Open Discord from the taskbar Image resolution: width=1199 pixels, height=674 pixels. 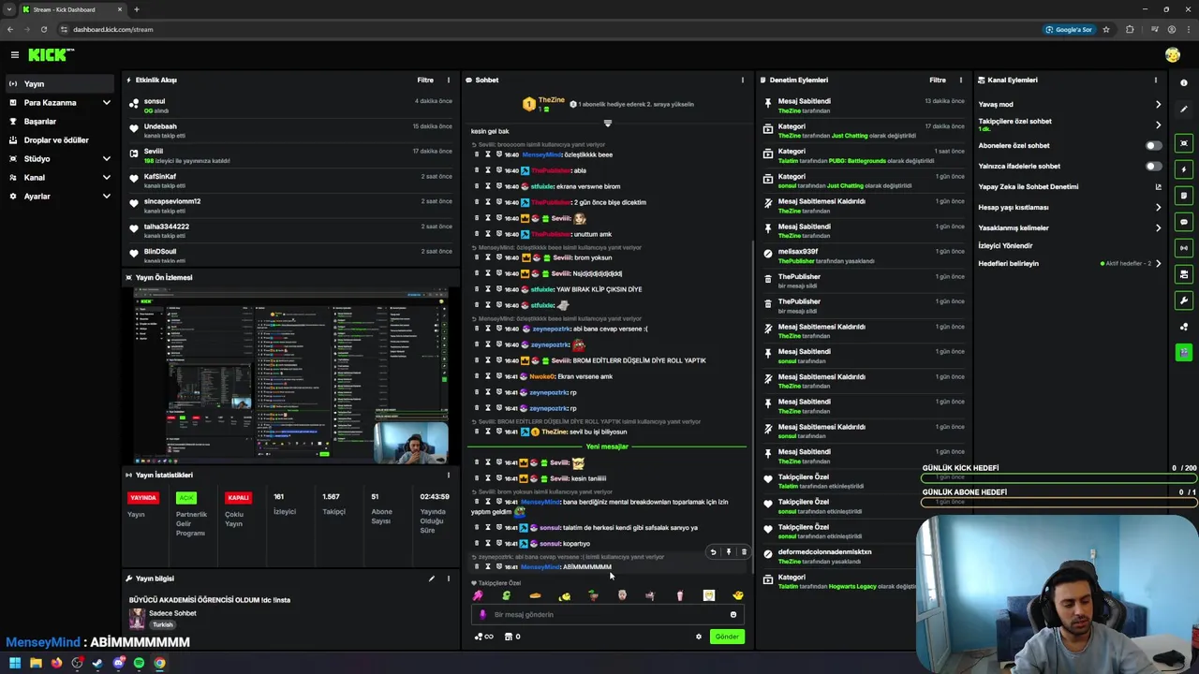(118, 663)
